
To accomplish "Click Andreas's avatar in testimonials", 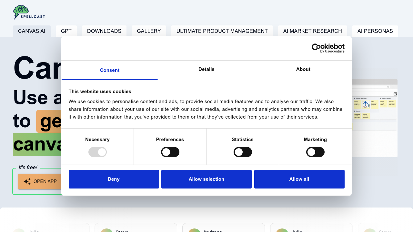I will (x=194, y=230).
